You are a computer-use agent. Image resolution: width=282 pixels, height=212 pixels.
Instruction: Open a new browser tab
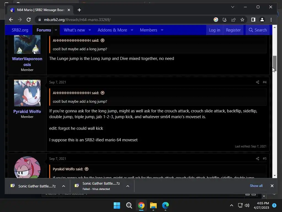click(79, 10)
